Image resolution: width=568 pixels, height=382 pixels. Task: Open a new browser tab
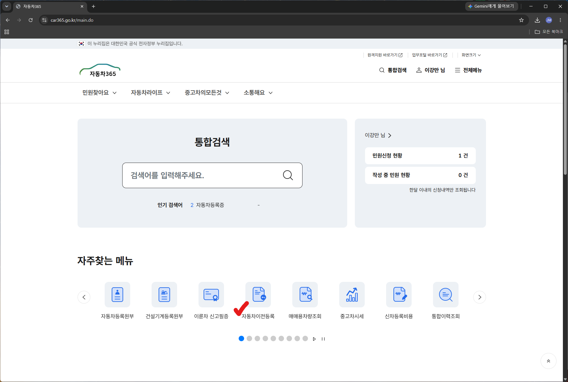pos(93,6)
